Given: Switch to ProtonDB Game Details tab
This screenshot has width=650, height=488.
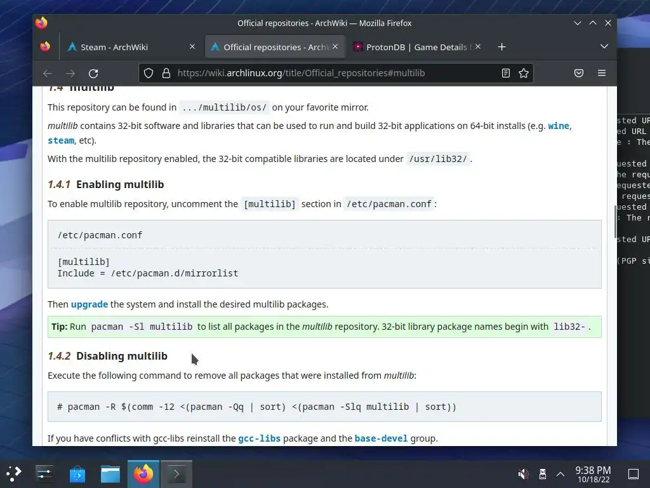Looking at the screenshot, I should pos(418,47).
